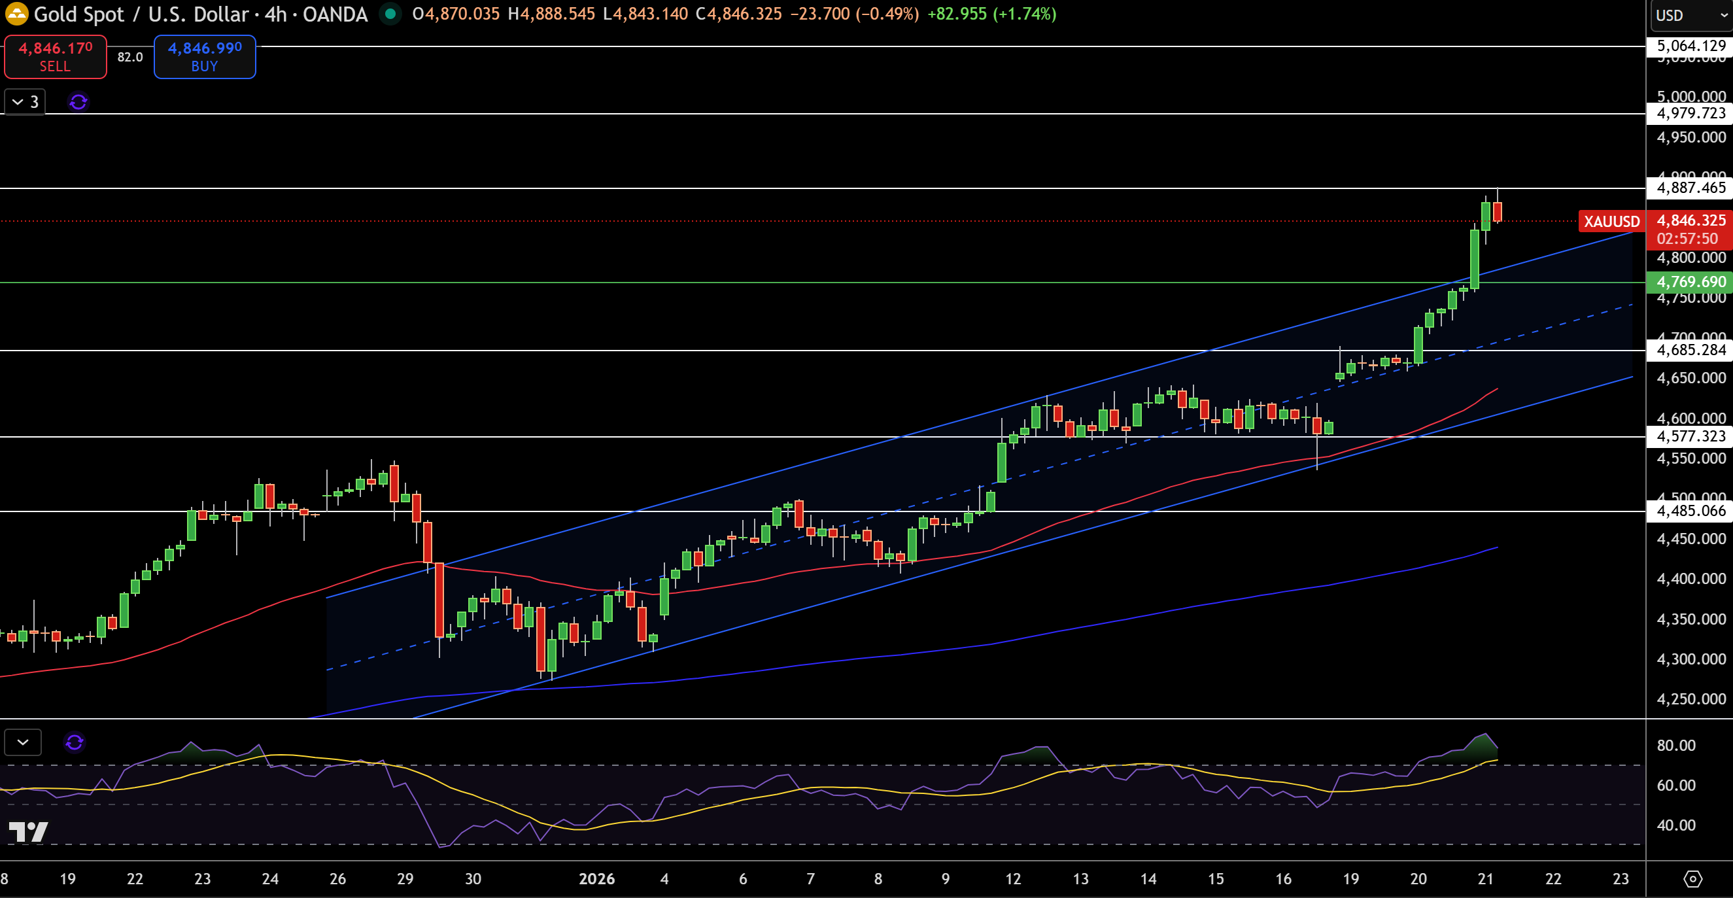
Task: Click the SELL 4,846.170 button
Action: (55, 57)
